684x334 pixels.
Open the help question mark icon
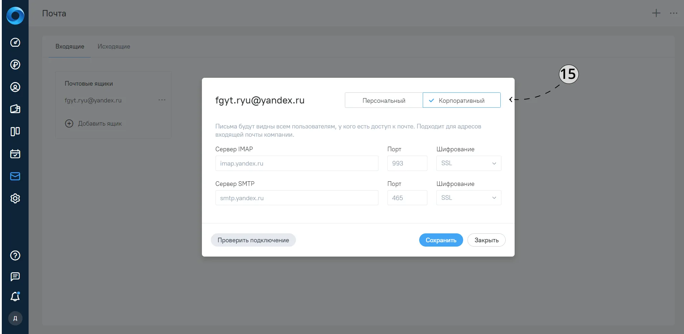(x=15, y=255)
